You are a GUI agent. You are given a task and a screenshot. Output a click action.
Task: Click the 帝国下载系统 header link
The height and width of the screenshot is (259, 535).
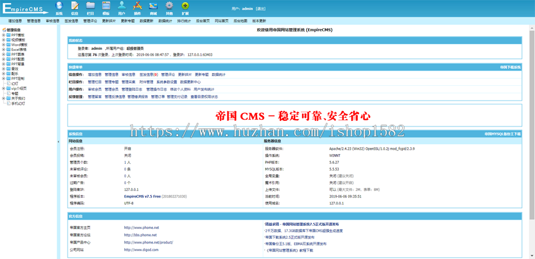click(510, 68)
